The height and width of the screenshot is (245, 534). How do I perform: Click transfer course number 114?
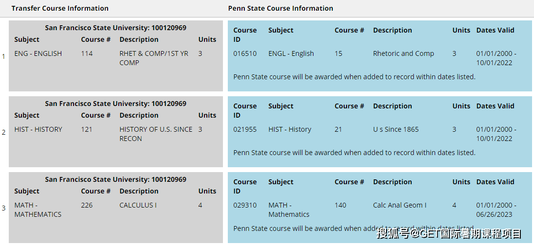[87, 53]
